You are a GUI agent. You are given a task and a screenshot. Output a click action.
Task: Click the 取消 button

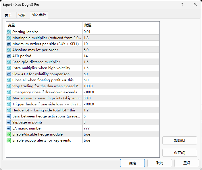click(159, 163)
